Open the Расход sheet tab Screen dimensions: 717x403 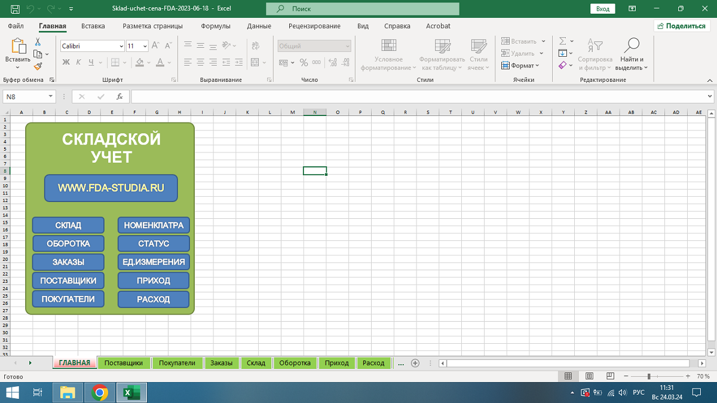pos(373,363)
